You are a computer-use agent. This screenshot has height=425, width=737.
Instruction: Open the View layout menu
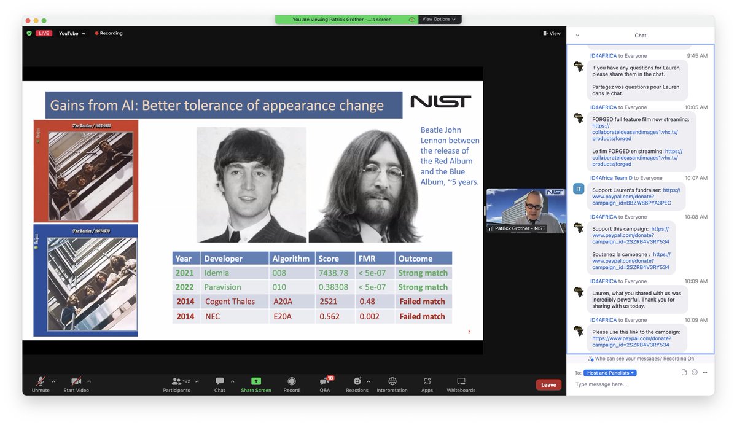point(552,33)
